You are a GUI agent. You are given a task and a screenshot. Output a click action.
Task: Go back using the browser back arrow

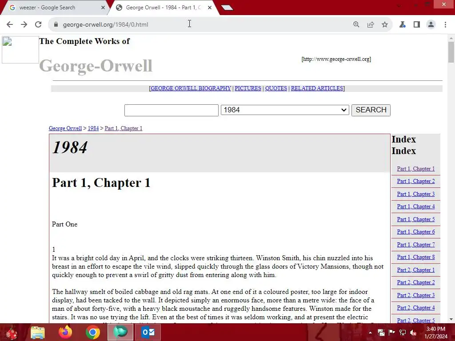tap(10, 24)
